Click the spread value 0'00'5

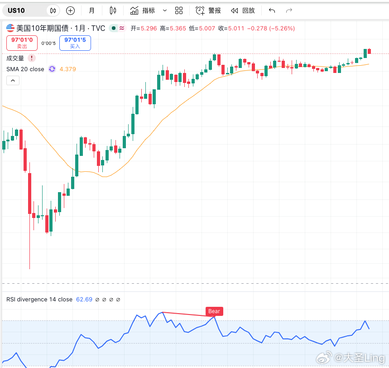point(48,43)
